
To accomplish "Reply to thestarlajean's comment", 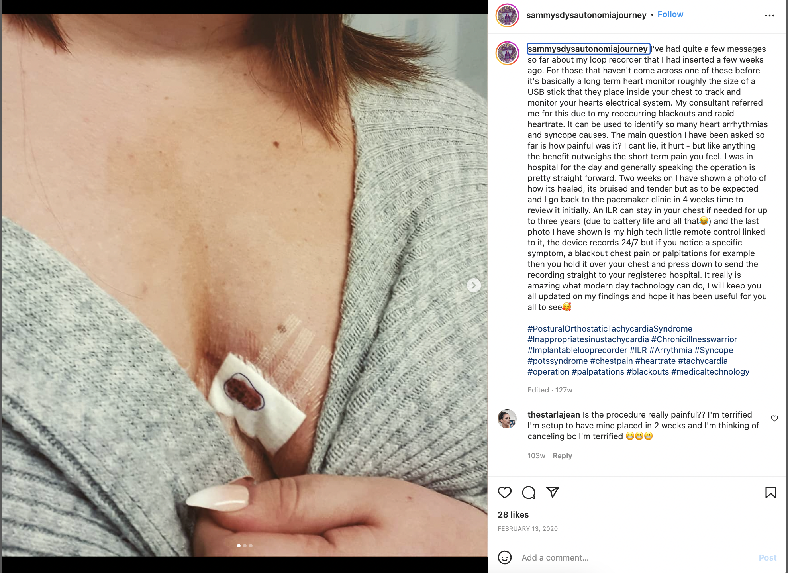I will 562,455.
